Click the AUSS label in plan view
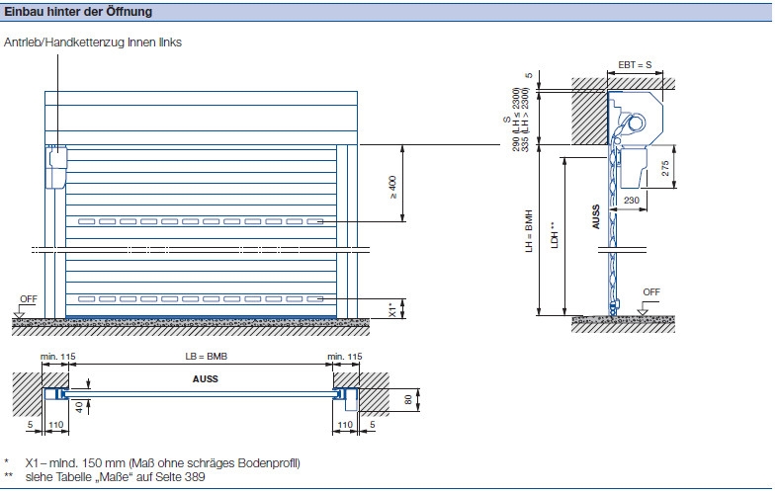This screenshot has height=493, width=778. (x=206, y=379)
